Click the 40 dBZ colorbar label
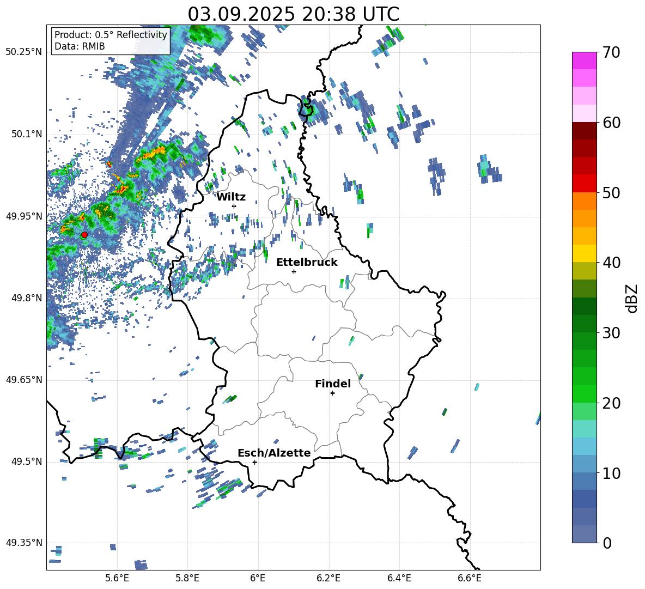This screenshot has width=645, height=589. tap(611, 263)
